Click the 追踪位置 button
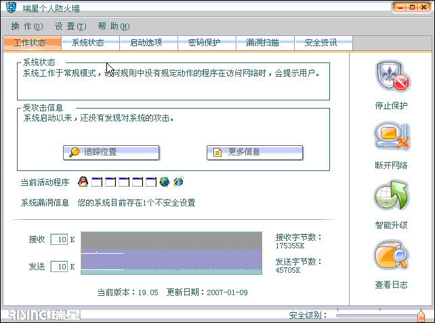435x323 pixels. tap(111, 153)
